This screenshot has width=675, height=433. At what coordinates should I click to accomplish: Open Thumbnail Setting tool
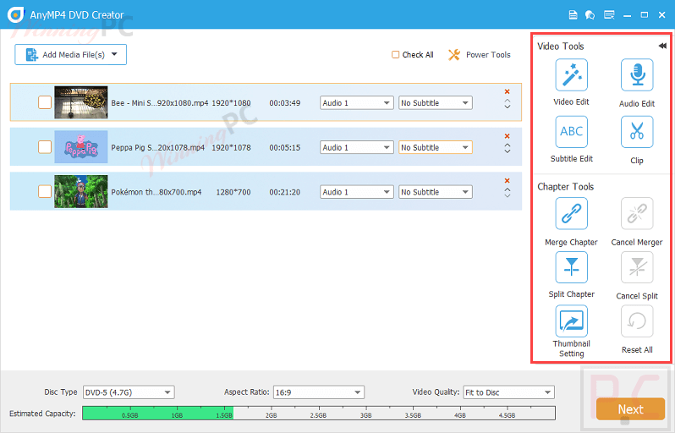tap(571, 321)
